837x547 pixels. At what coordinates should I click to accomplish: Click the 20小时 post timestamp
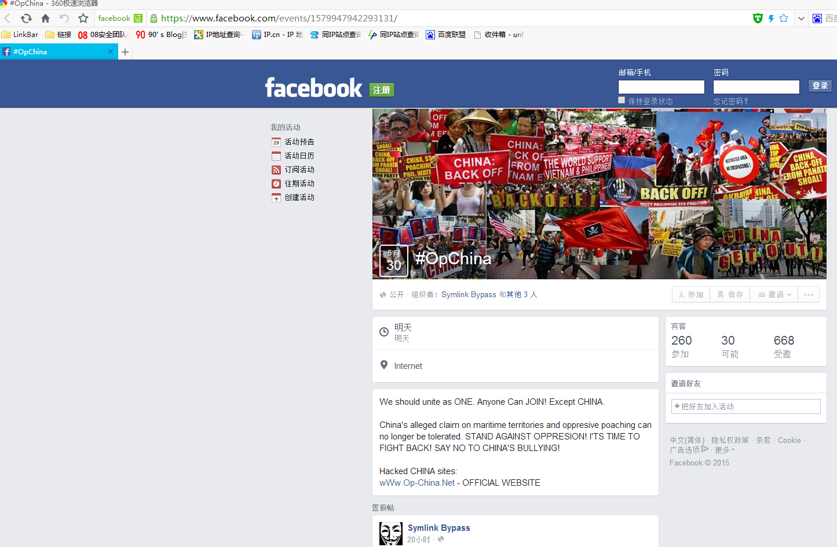[418, 539]
